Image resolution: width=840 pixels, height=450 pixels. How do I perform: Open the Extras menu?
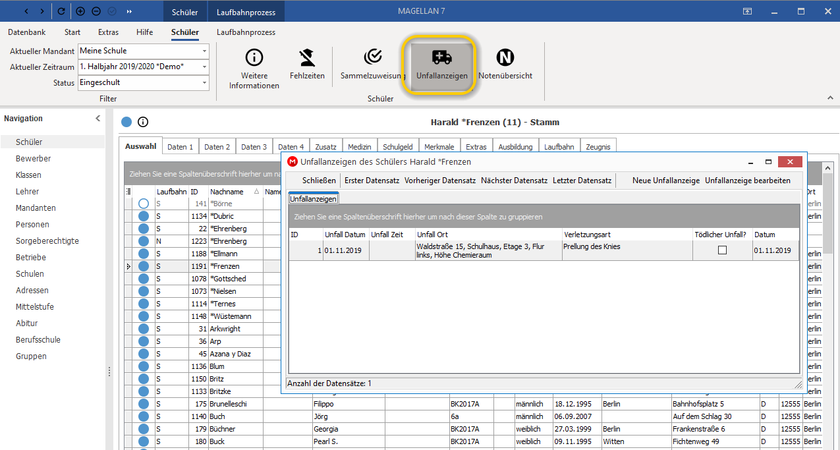tap(109, 32)
